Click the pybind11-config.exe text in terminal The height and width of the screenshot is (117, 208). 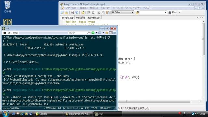[69, 45]
